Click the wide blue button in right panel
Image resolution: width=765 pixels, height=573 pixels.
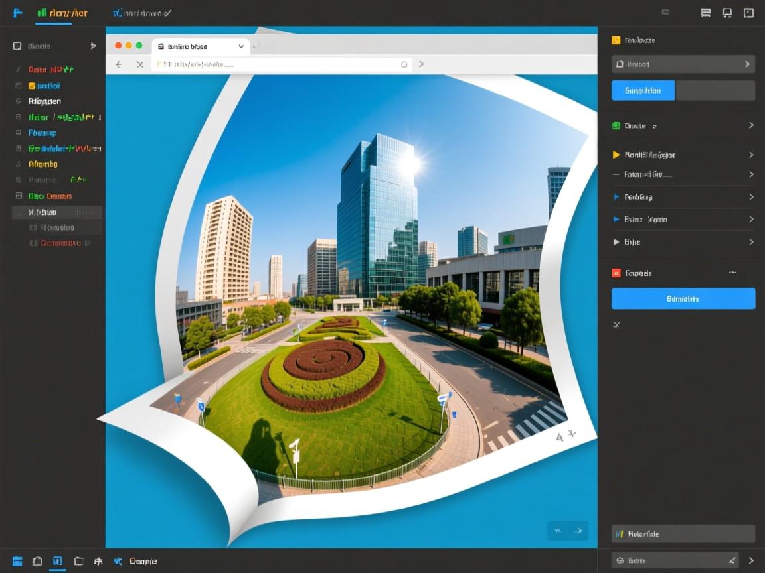point(683,298)
